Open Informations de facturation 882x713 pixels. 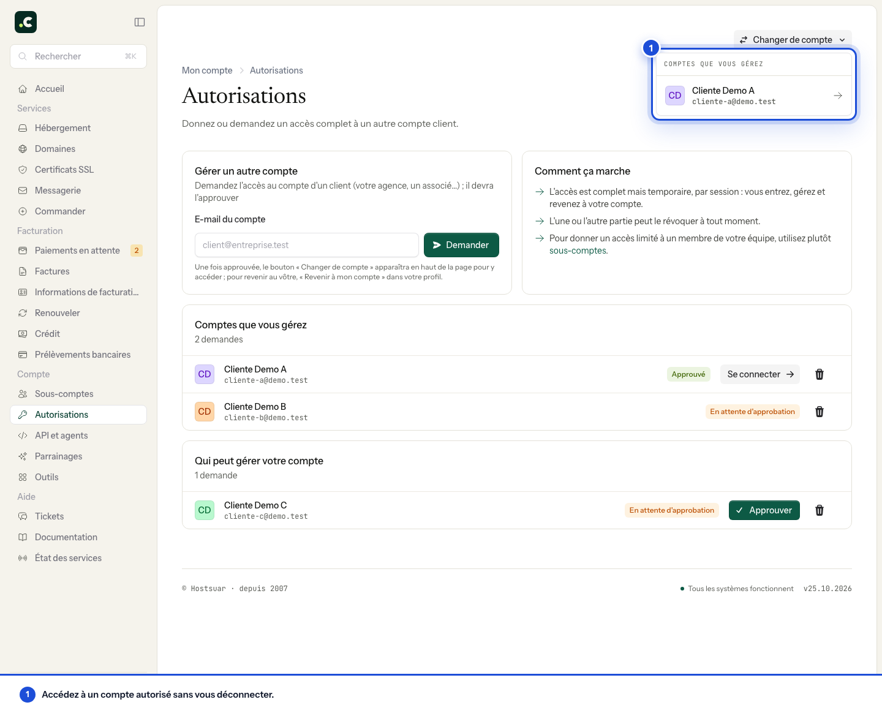[78, 292]
